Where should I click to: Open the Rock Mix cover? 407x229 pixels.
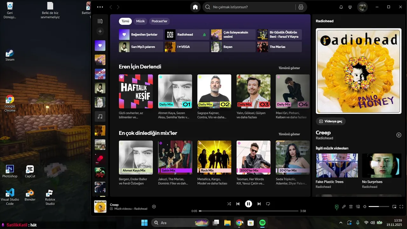pos(214,157)
